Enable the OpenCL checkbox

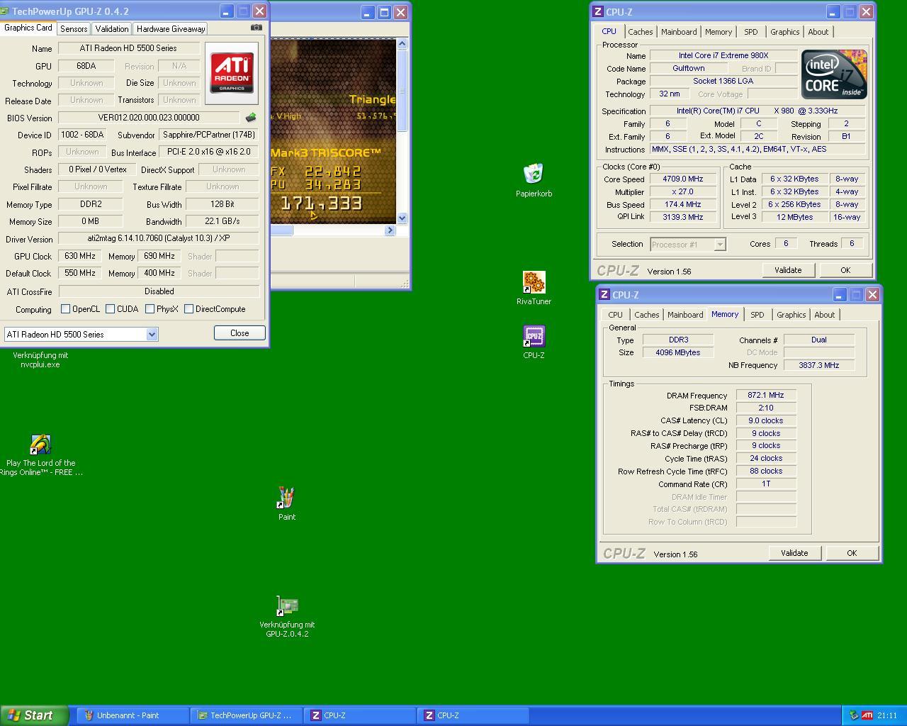click(65, 309)
